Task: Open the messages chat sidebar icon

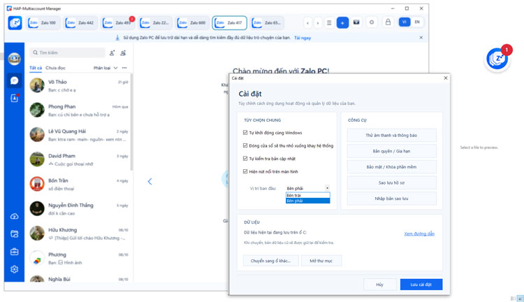Action: 14,80
